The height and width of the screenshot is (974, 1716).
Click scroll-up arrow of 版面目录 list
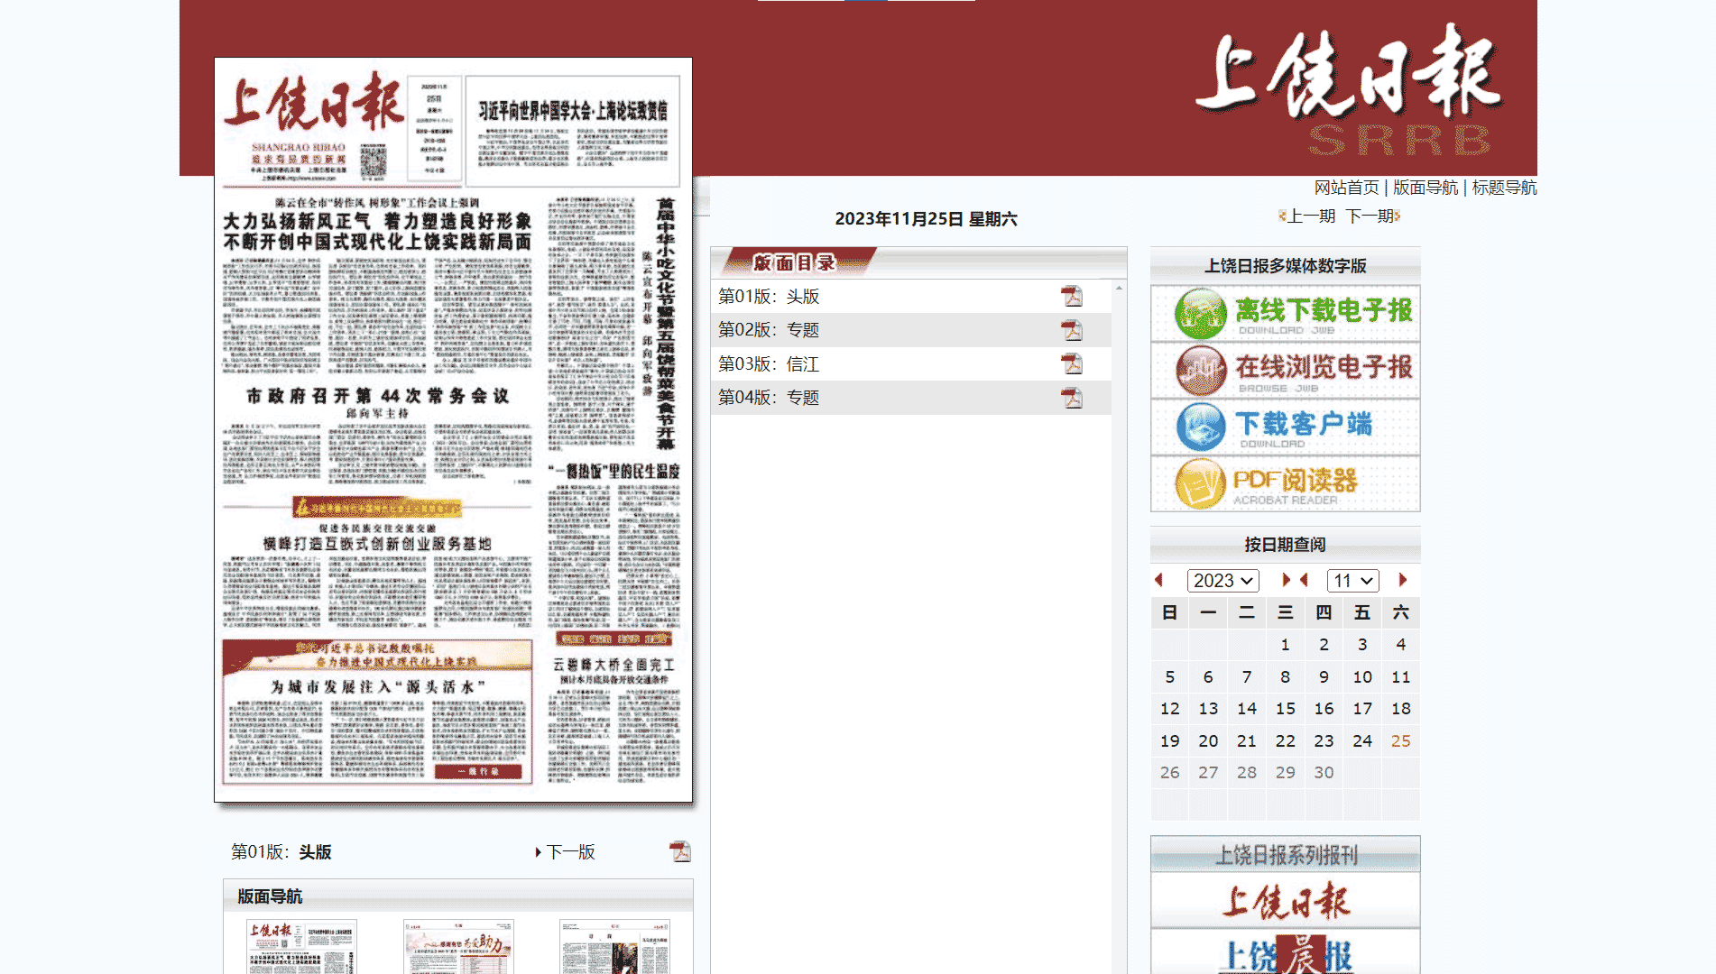(1119, 288)
